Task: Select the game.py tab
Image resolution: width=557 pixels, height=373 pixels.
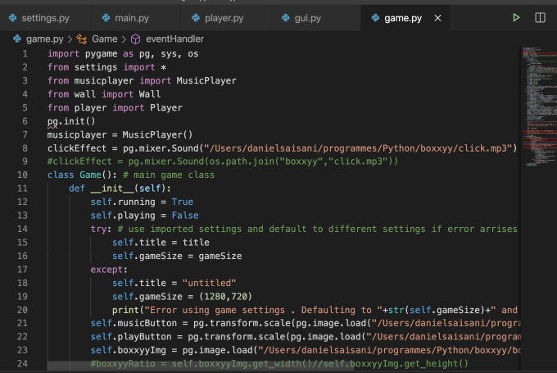Action: (x=403, y=18)
